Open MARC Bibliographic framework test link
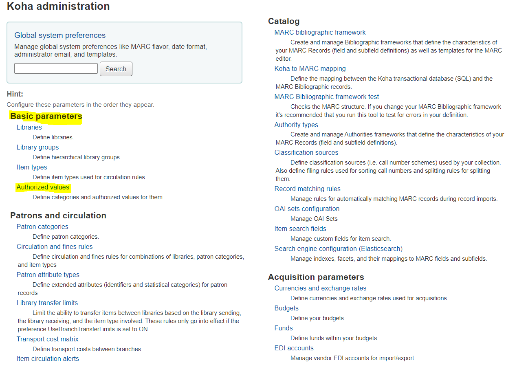 click(327, 97)
